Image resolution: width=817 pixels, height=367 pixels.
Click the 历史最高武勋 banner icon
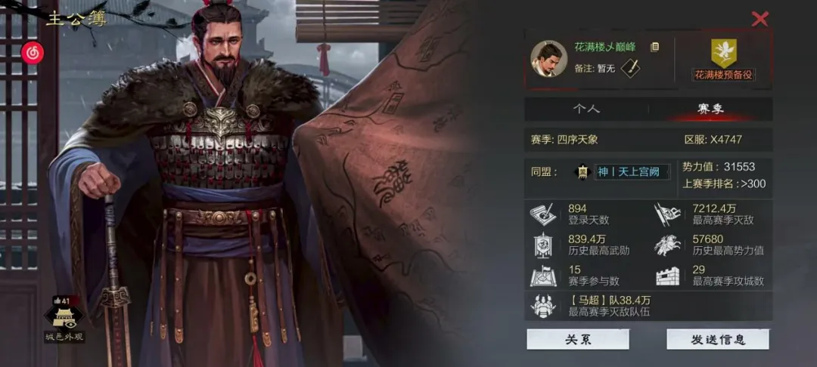[x=543, y=245]
